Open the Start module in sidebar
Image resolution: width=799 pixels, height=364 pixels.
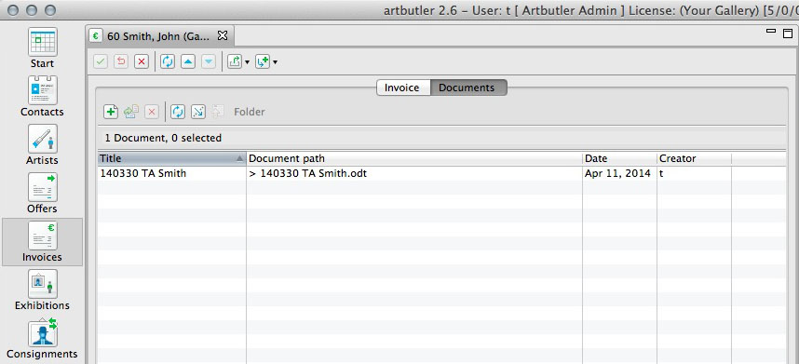click(x=42, y=48)
